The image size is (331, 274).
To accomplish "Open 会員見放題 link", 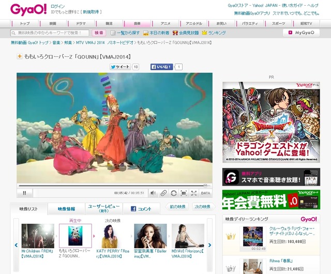I will pos(186,33).
